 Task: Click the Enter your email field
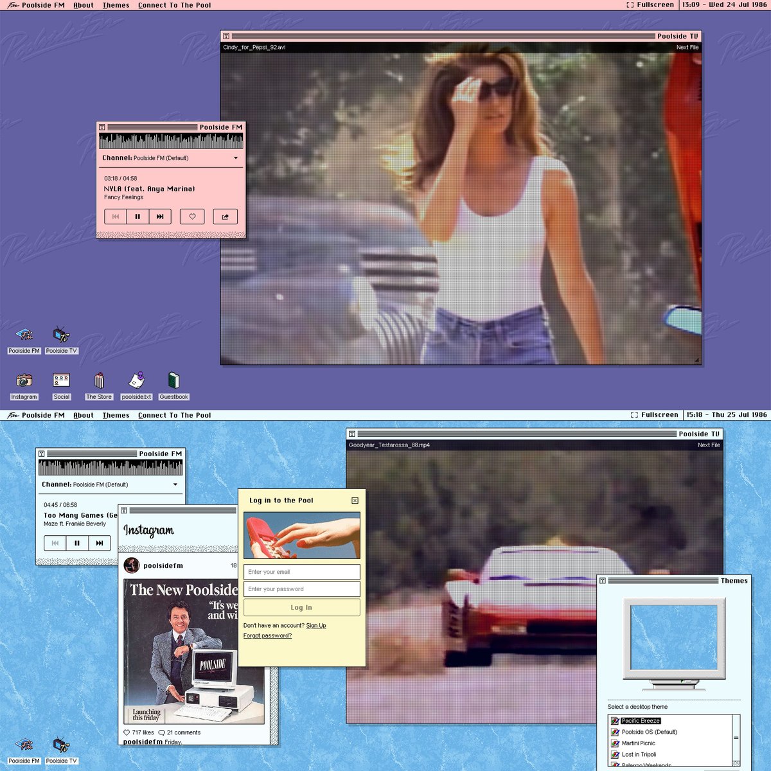click(x=301, y=572)
